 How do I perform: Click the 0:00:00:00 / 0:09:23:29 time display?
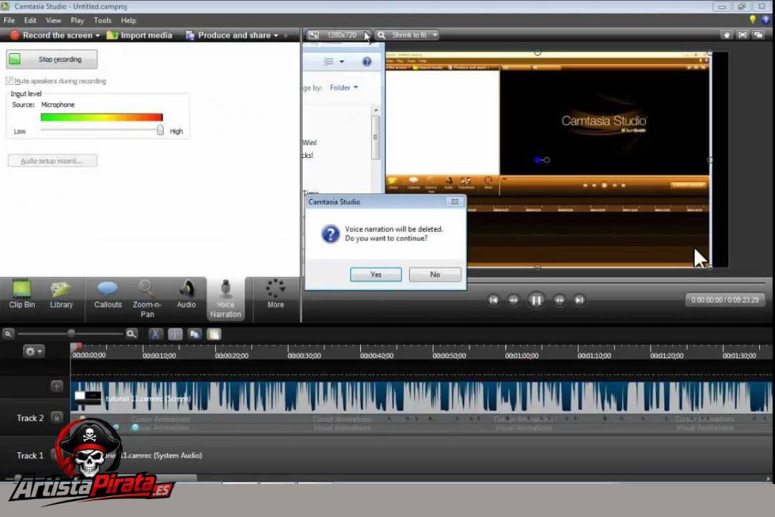725,300
